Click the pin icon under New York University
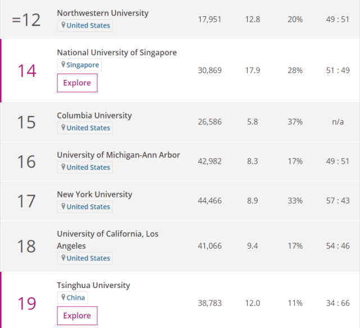Screen dimensions: 360x328 point(63,206)
